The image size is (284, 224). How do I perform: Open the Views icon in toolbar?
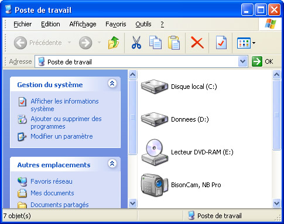[x=244, y=43]
